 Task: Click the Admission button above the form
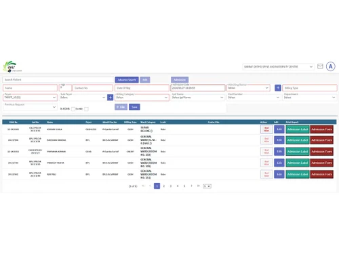click(180, 80)
